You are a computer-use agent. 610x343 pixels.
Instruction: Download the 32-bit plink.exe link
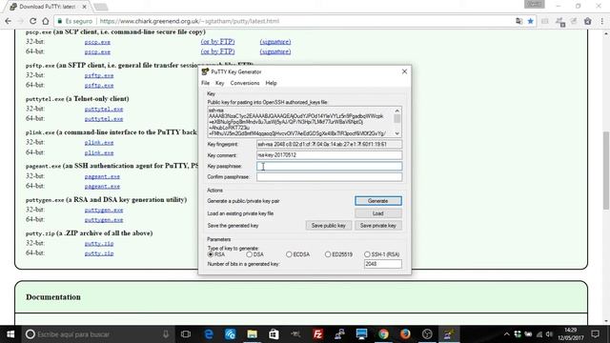[x=99, y=143]
